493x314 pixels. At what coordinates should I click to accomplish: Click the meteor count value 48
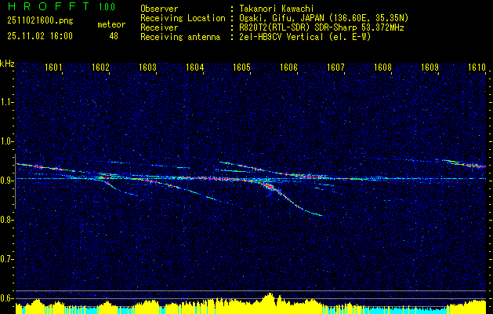click(114, 36)
